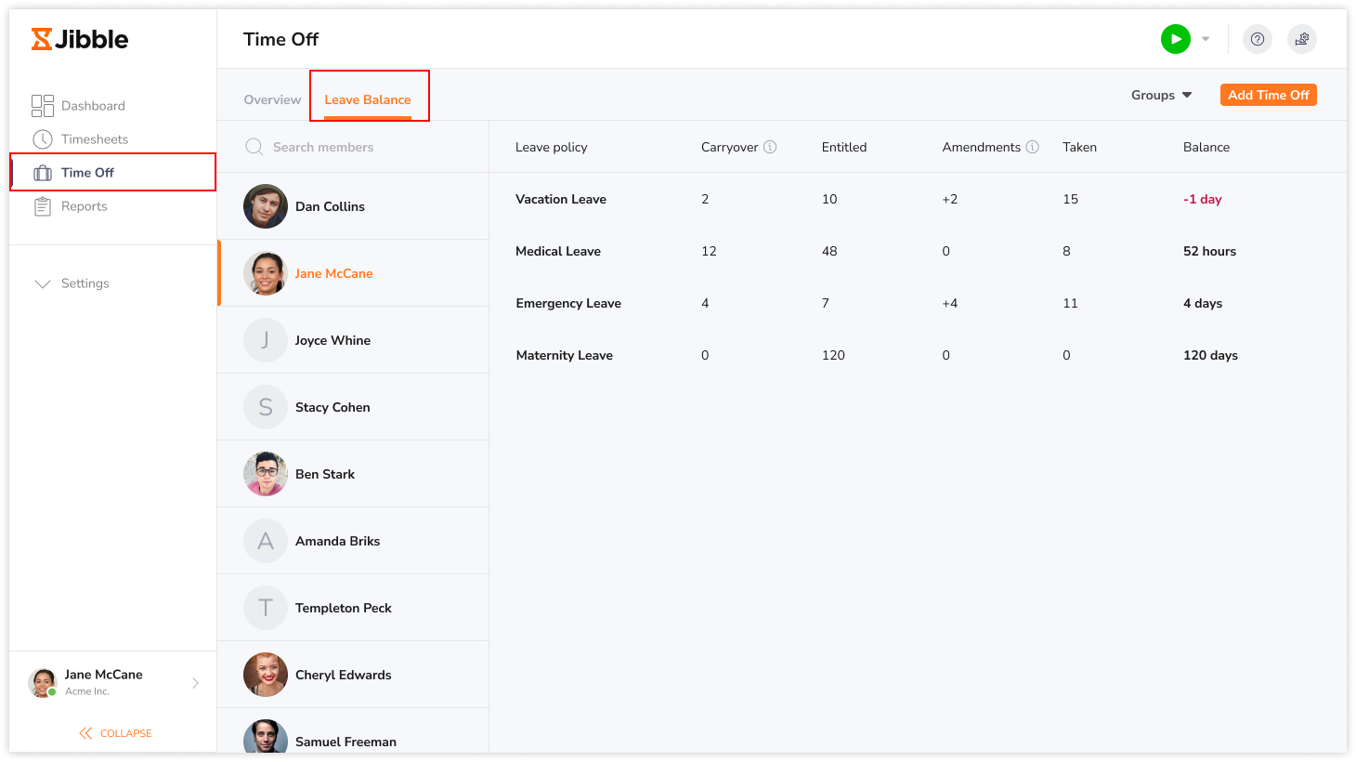Open the Dashboard from the sidebar
This screenshot has width=1356, height=762.
point(93,105)
